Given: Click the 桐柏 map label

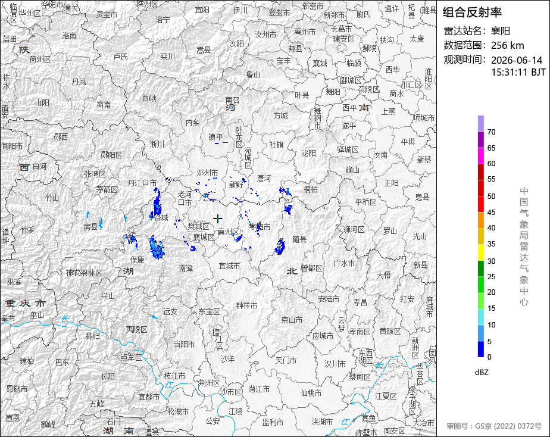Looking at the screenshot, I should (x=311, y=189).
